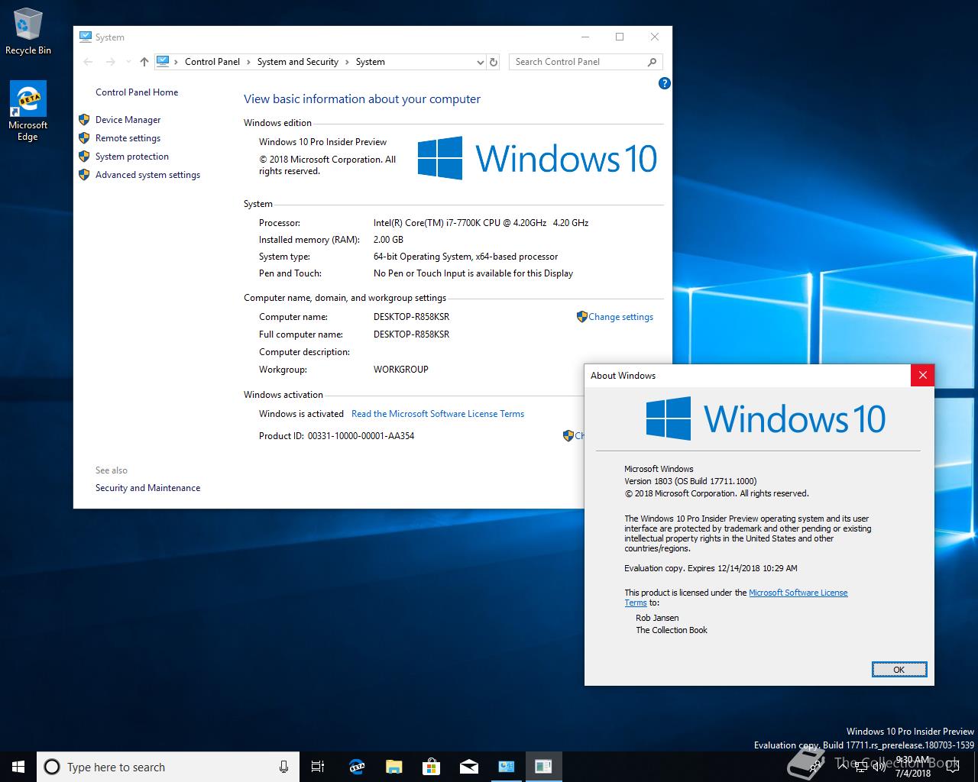The image size is (978, 782).
Task: Click OK in the About Windows dialog
Action: click(899, 670)
